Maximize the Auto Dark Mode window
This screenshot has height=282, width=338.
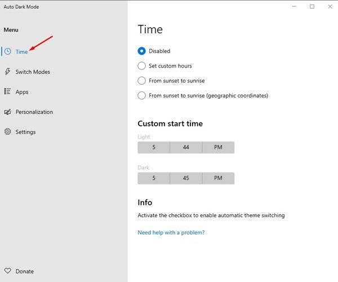tap(312, 7)
